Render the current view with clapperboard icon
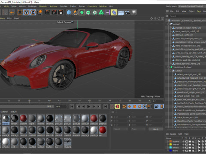206x154 pixels. pos(48,12)
